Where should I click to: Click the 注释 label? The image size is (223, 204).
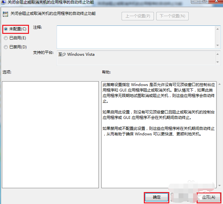click(x=37, y=27)
